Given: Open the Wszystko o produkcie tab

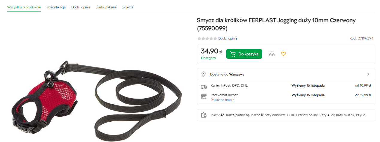Looking at the screenshot, I should (24, 7).
